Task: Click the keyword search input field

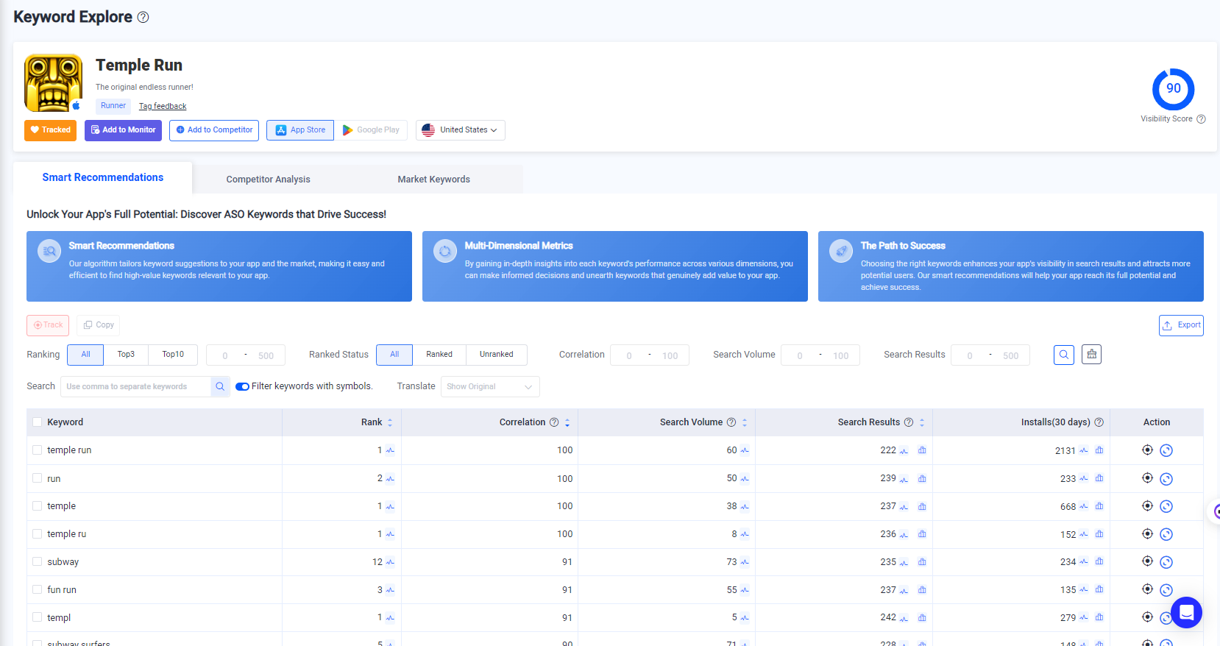Action: (136, 386)
